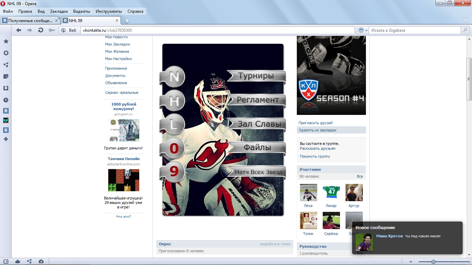Open the Правка menu
472x265 pixels.
pyautogui.click(x=25, y=11)
